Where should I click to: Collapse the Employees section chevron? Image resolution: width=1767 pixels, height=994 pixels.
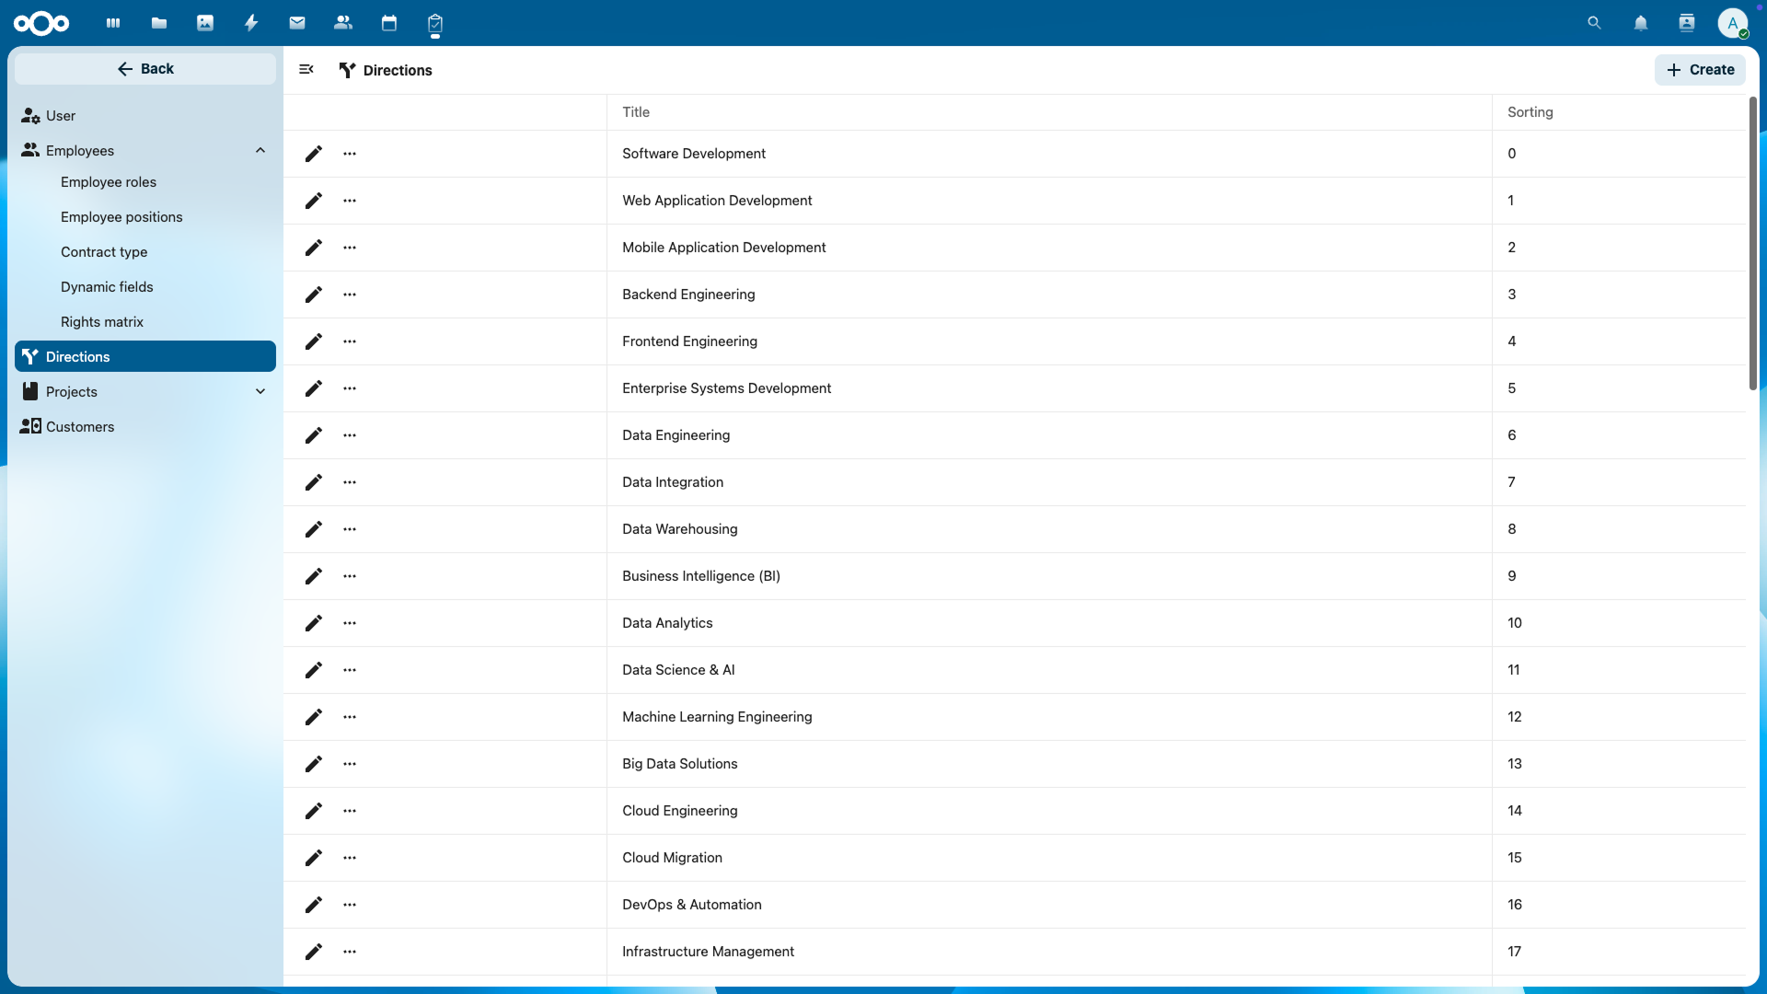[260, 151]
